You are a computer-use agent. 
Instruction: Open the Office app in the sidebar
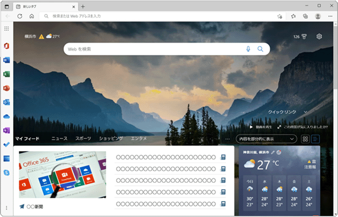6,46
